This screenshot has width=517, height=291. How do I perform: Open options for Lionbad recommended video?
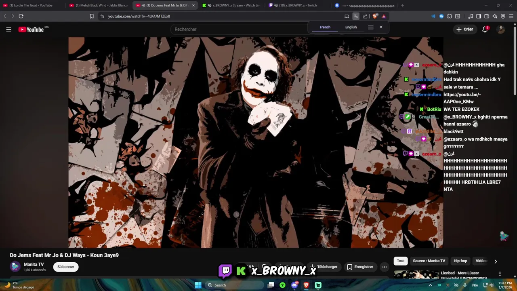point(500,274)
